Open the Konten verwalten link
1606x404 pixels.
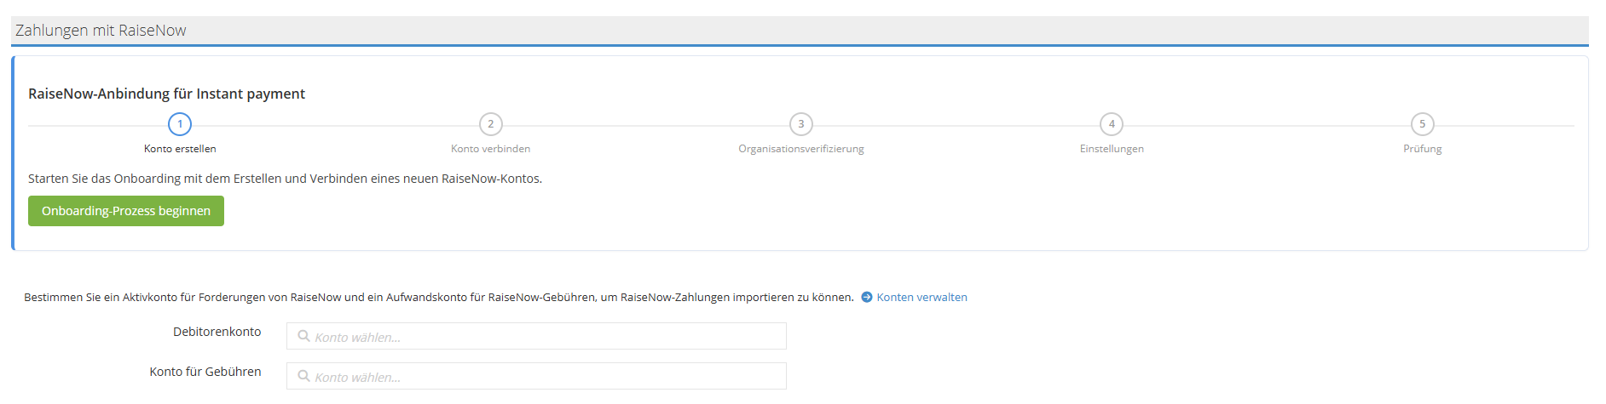coord(921,297)
